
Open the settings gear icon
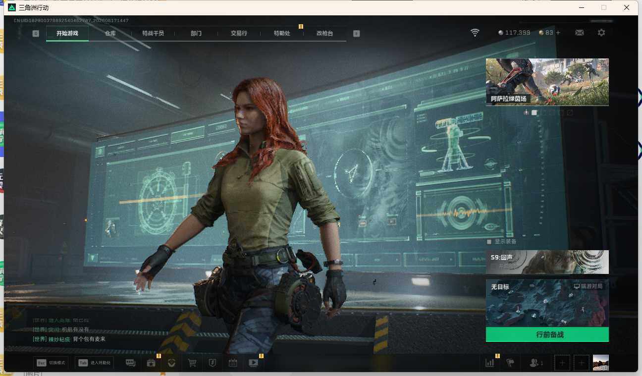pyautogui.click(x=601, y=33)
